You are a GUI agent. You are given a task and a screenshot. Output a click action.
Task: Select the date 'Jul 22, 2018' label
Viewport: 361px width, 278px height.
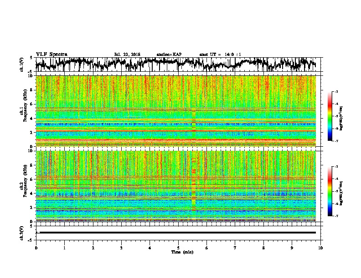(127, 55)
